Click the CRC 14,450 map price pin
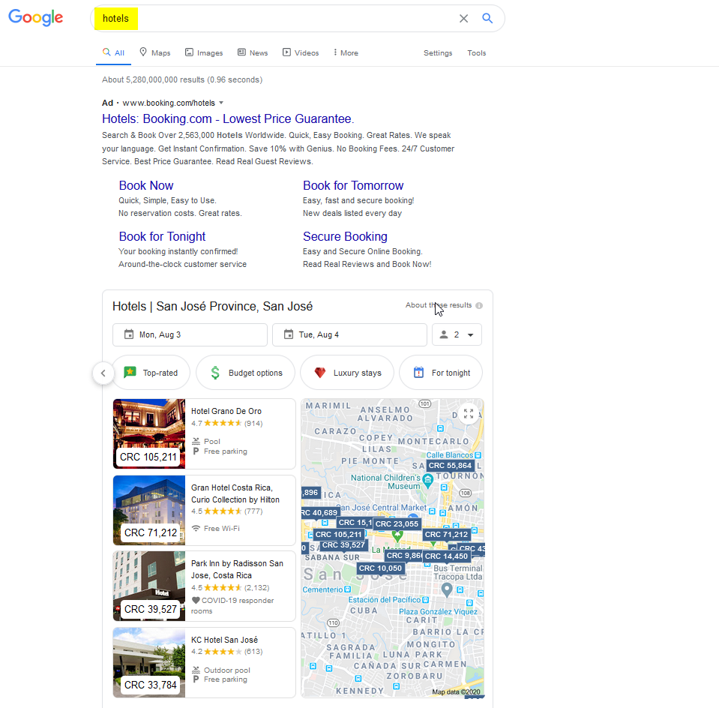719x708 pixels. point(446,556)
